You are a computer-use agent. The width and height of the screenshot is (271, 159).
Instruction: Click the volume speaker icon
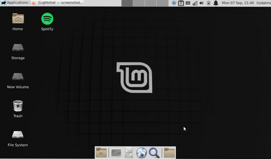[x=201, y=3]
